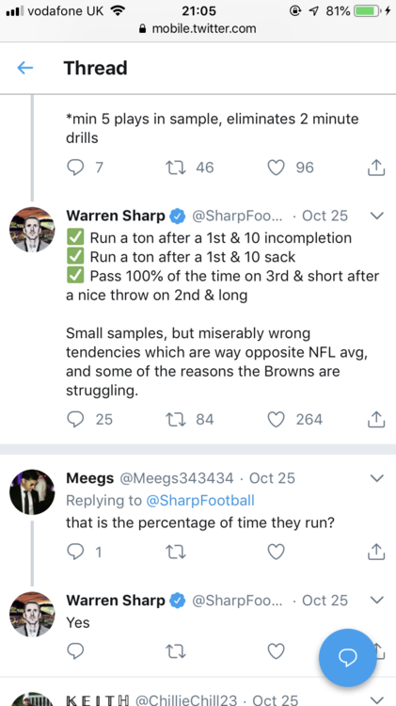The image size is (396, 706).
Task: Tap the mobile.twitter.com address bar
Action: [x=198, y=29]
